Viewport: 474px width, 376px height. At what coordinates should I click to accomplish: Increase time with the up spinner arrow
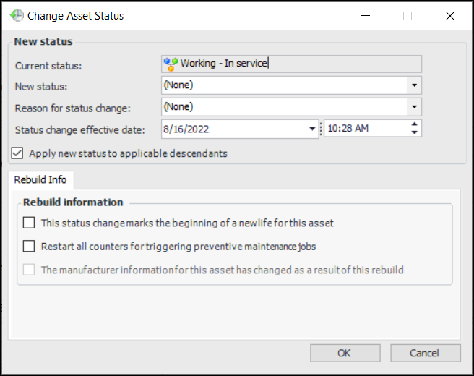(414, 124)
